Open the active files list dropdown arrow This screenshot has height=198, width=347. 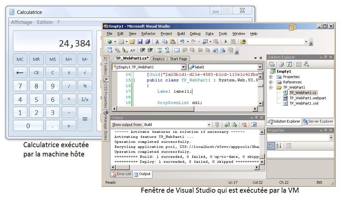[x=256, y=58]
